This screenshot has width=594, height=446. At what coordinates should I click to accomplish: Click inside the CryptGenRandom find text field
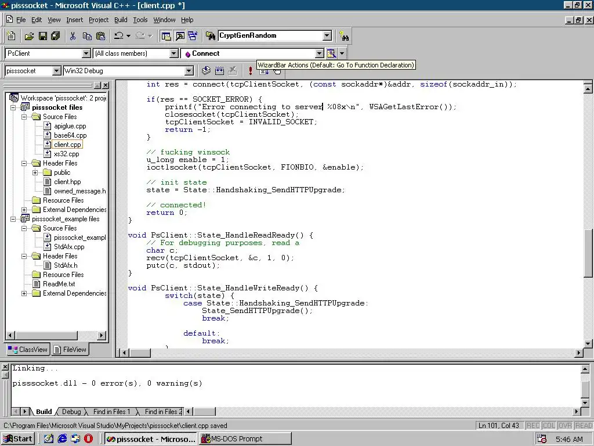(270, 35)
